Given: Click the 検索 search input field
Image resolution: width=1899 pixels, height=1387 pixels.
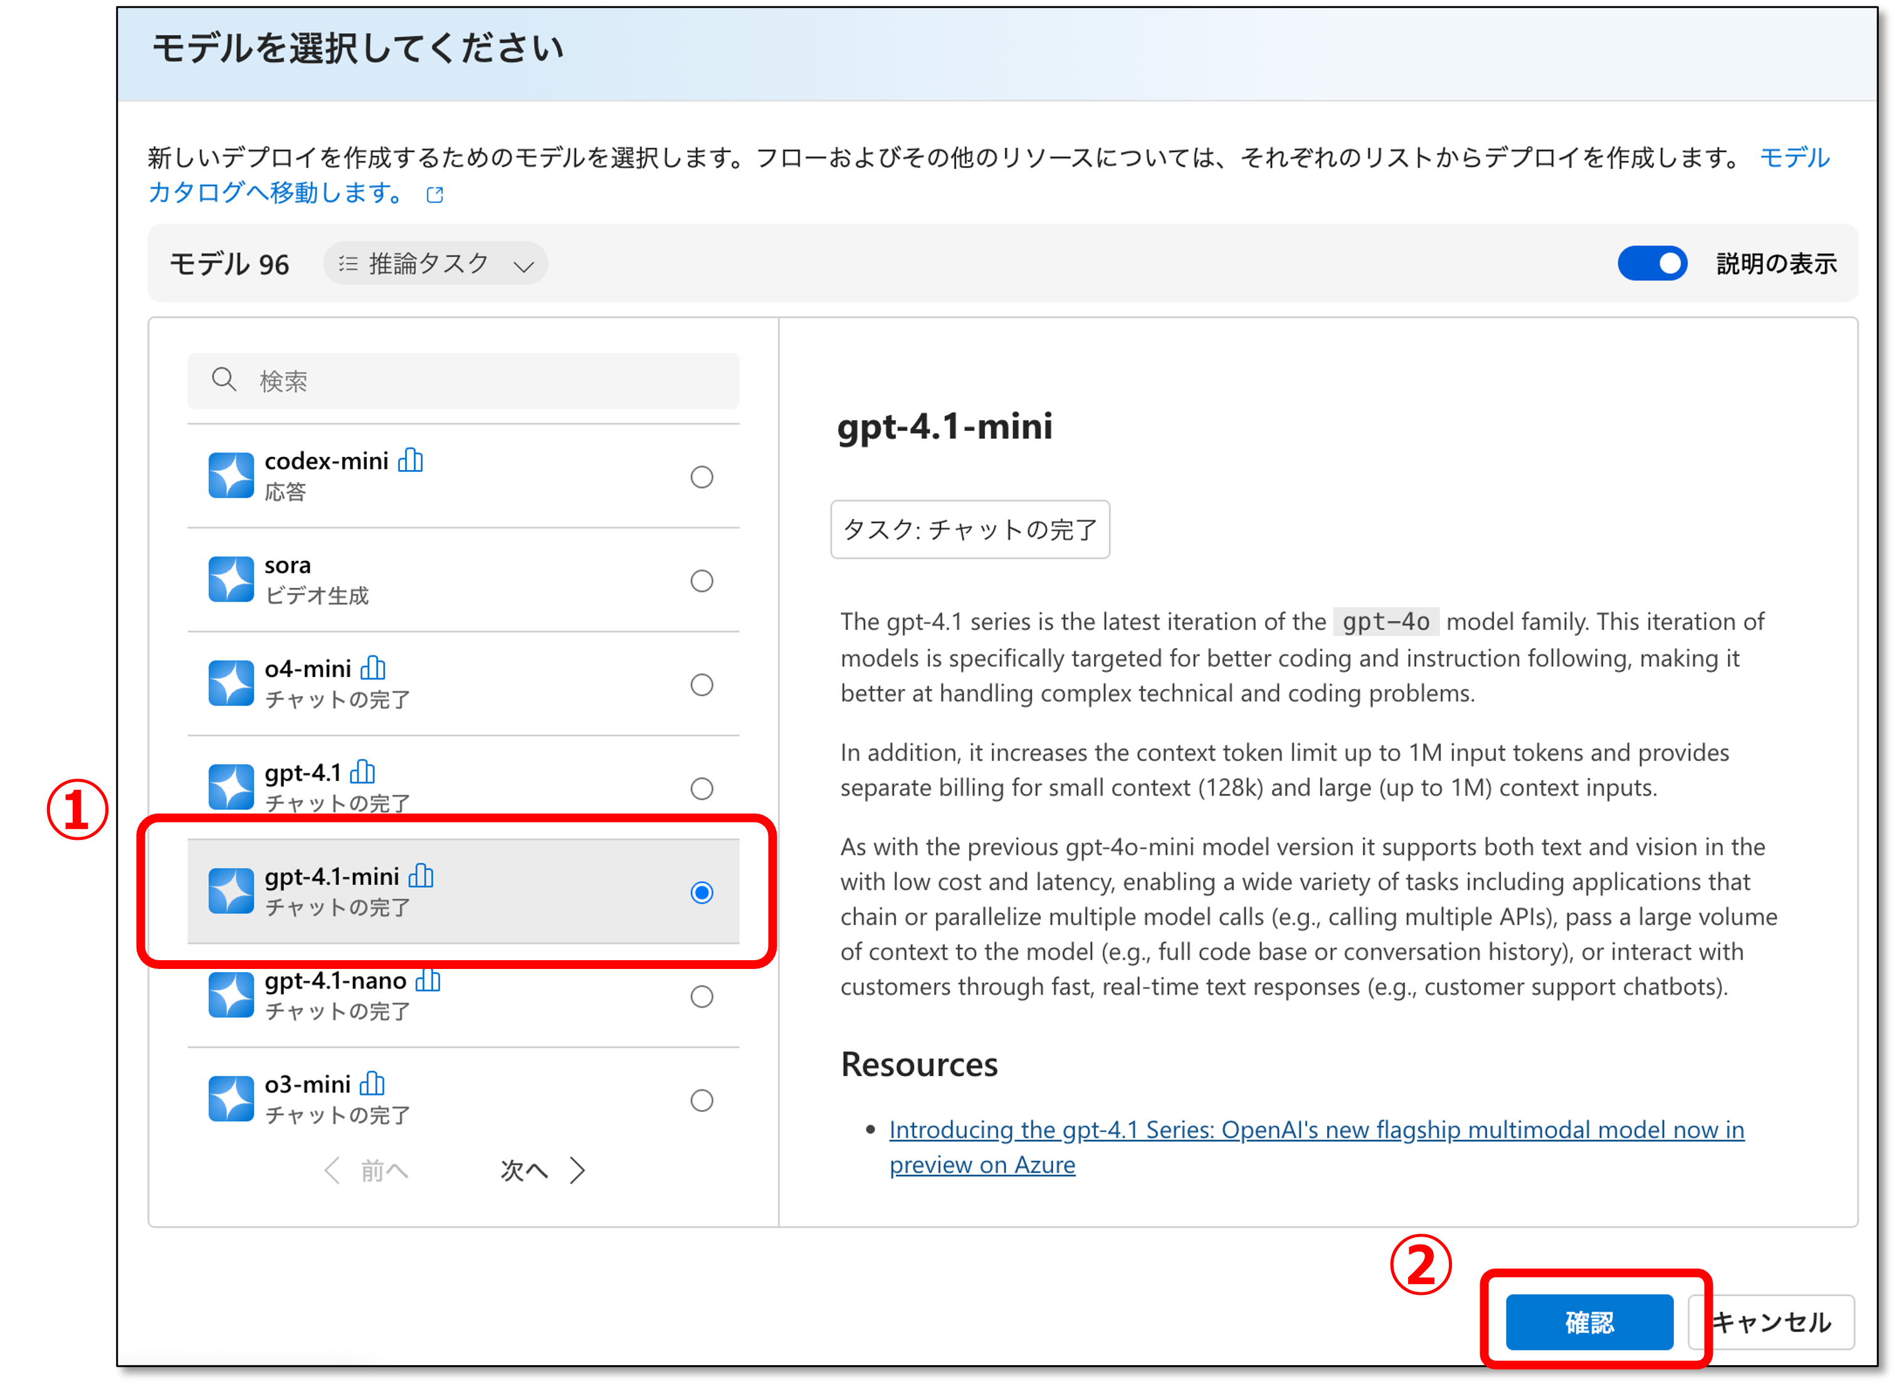Looking at the screenshot, I should click(463, 380).
